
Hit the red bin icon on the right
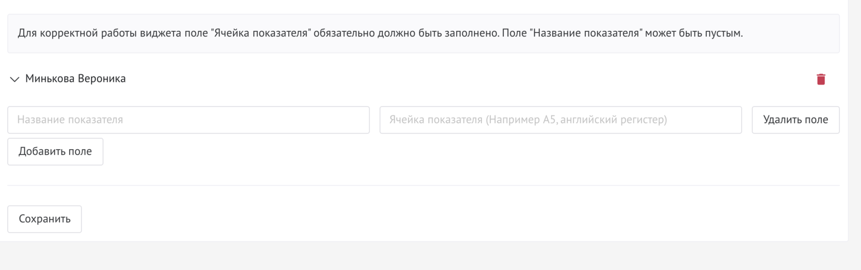click(x=821, y=79)
